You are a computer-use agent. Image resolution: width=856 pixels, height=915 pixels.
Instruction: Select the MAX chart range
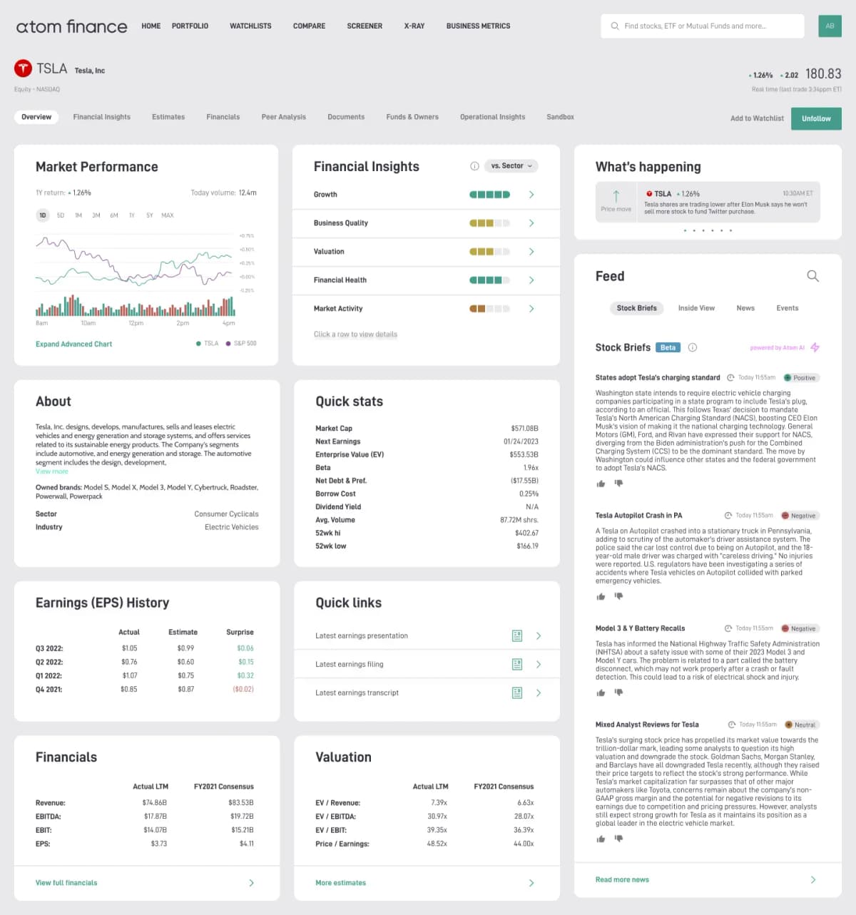[168, 215]
